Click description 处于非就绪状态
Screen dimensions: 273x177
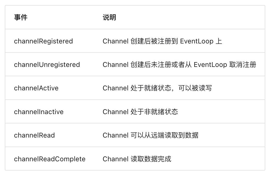coord(140,112)
